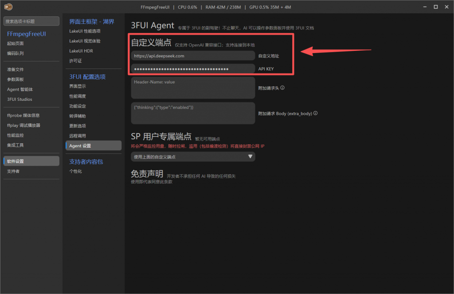454x294 pixels.
Task: Click the red 将会严格监控用量 warning text
Action: pyautogui.click(x=197, y=146)
